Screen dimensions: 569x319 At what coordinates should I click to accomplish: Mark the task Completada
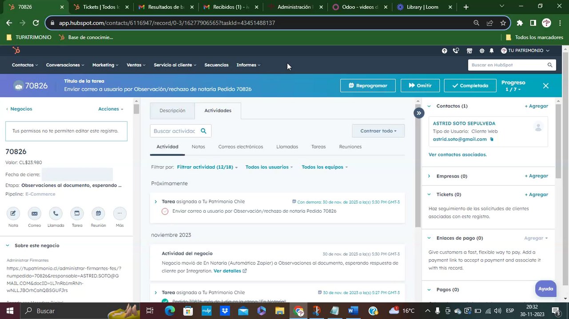pyautogui.click(x=470, y=86)
